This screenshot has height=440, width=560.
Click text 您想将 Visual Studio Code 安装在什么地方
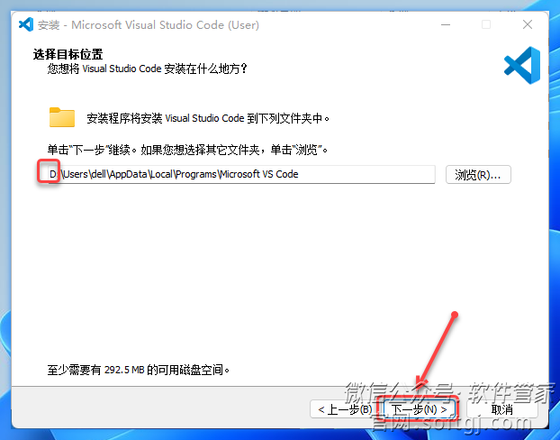point(147,69)
